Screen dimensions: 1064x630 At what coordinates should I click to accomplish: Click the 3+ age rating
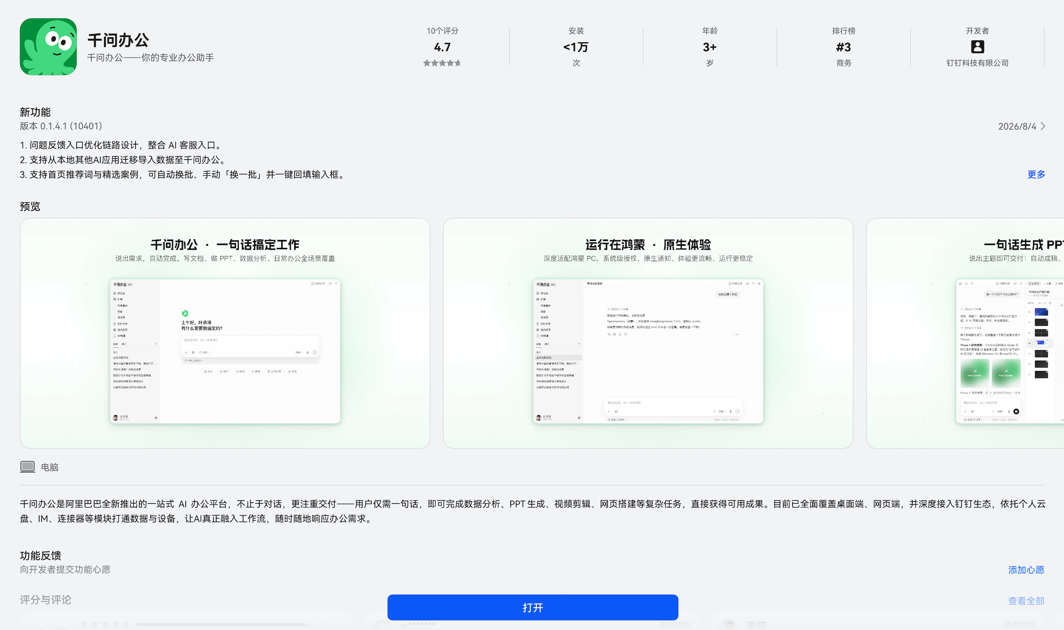click(709, 47)
